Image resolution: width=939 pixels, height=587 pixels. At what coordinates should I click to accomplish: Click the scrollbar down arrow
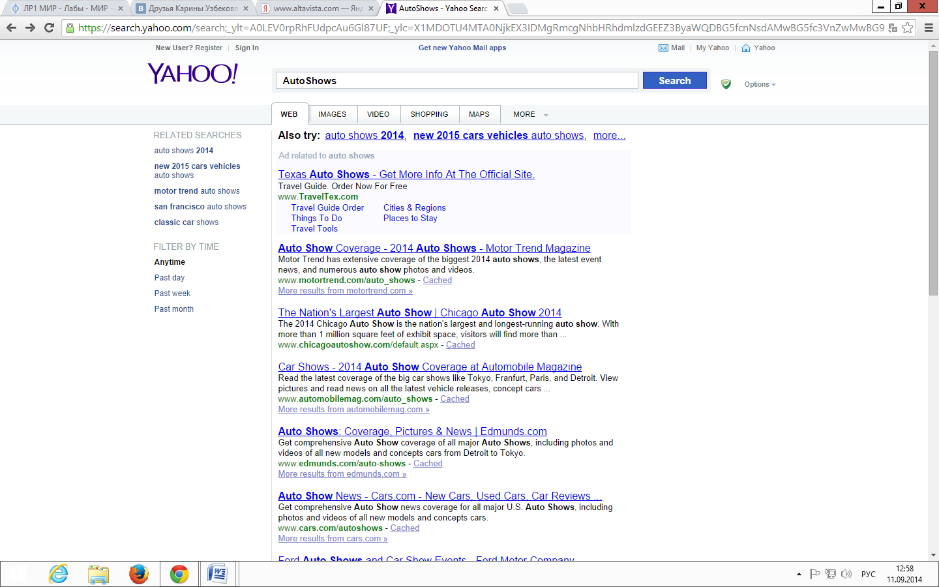[x=933, y=555]
